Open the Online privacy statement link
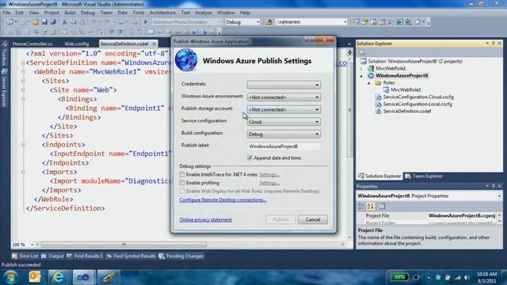This screenshot has width=507, height=285. click(206, 220)
